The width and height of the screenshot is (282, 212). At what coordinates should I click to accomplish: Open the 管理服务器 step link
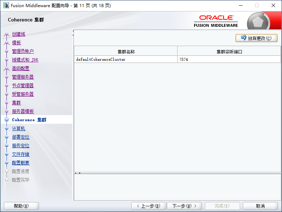[x=23, y=77]
